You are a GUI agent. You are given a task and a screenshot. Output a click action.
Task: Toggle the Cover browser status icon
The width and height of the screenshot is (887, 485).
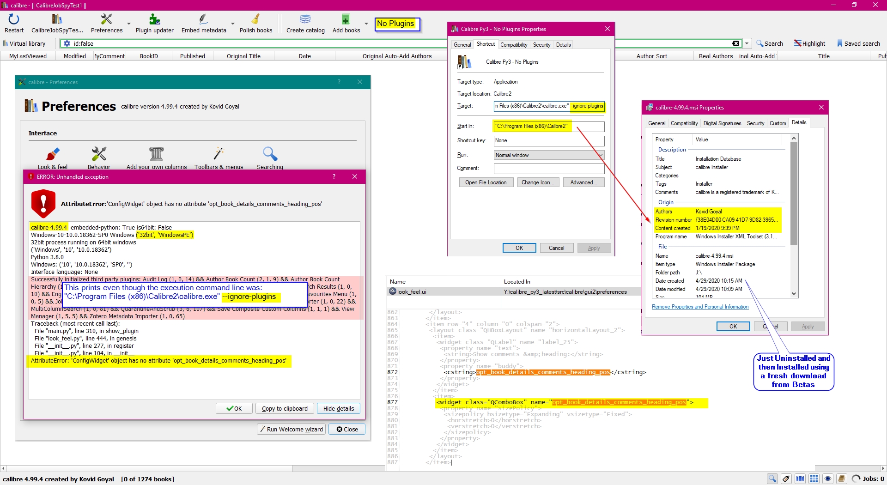(800, 479)
